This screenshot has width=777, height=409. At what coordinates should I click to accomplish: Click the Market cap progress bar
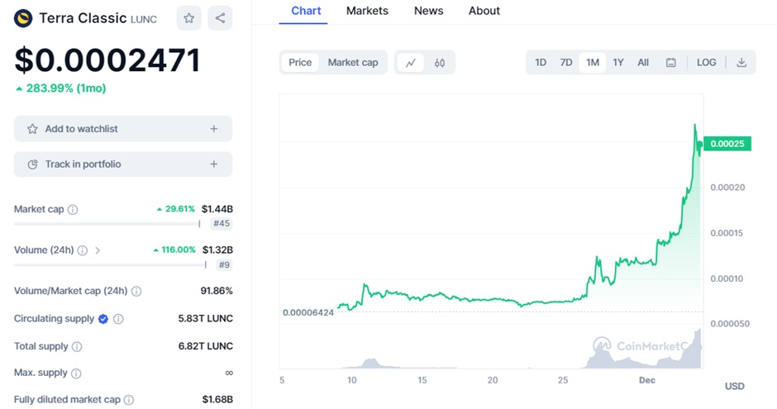(x=106, y=224)
